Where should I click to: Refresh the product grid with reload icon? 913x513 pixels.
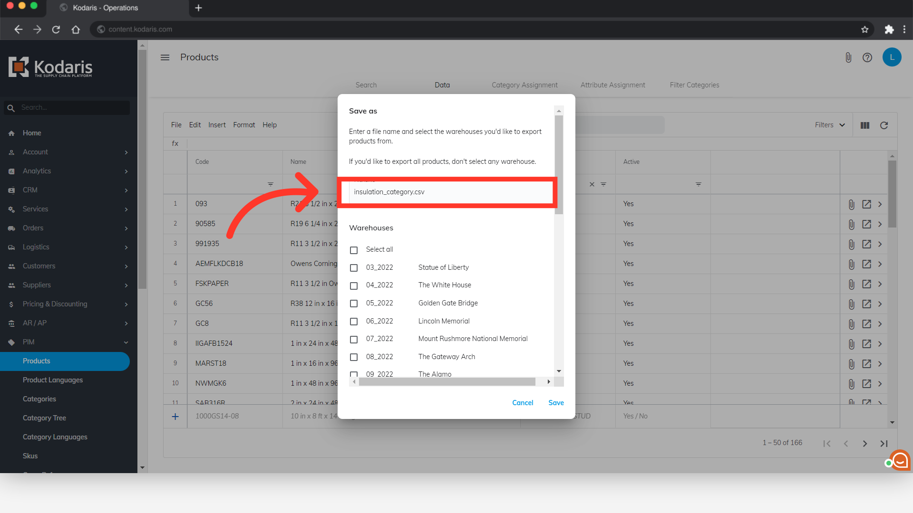coord(884,125)
